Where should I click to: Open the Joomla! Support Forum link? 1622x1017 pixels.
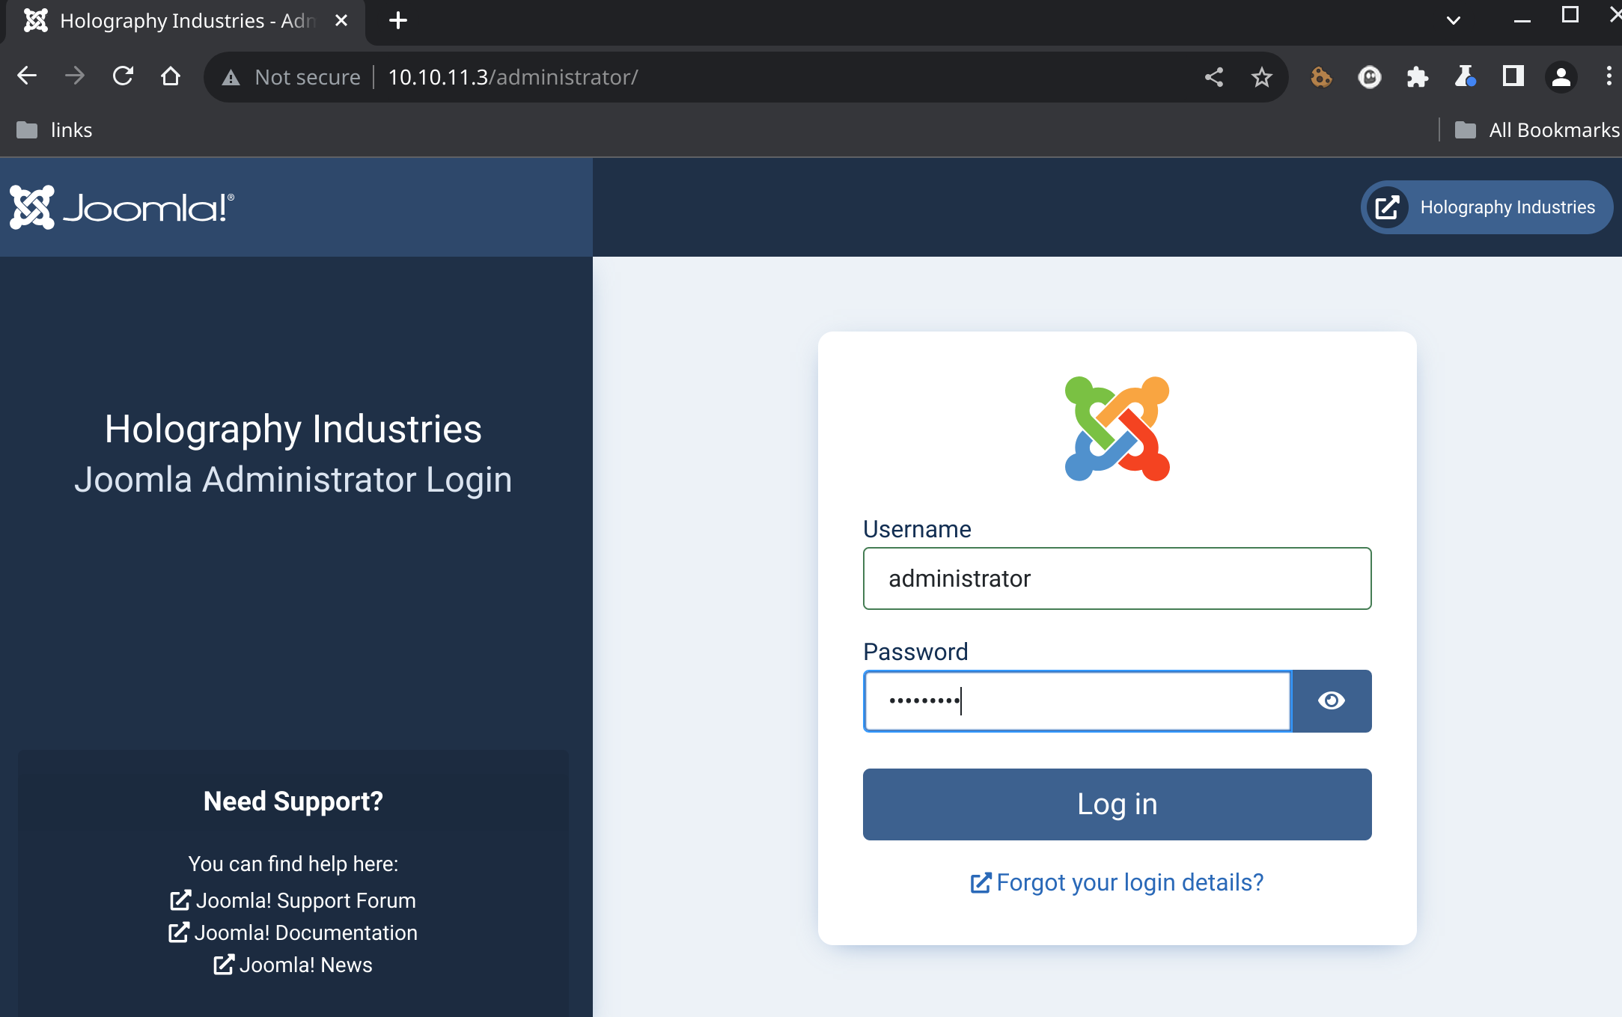[293, 900]
